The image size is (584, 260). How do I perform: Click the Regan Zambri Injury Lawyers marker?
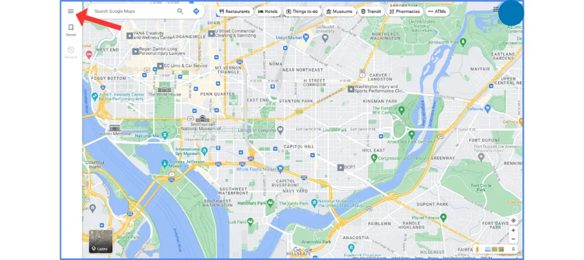(x=136, y=51)
